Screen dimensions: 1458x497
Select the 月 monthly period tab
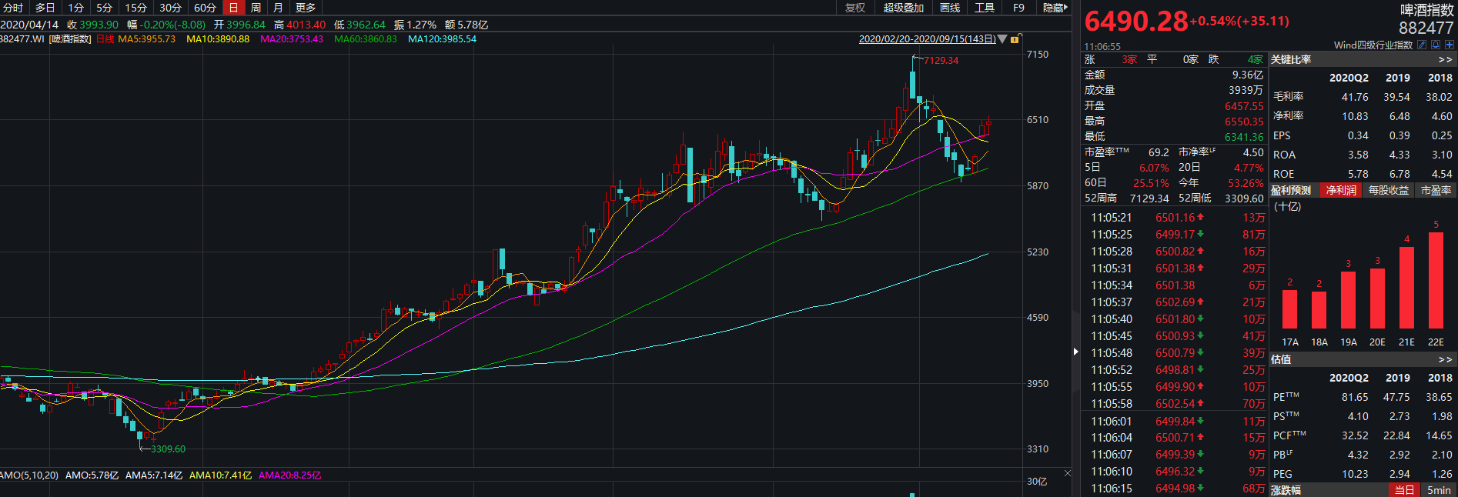[278, 8]
